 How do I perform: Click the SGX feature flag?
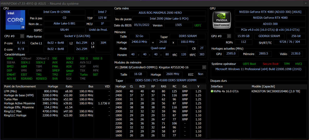69,79
